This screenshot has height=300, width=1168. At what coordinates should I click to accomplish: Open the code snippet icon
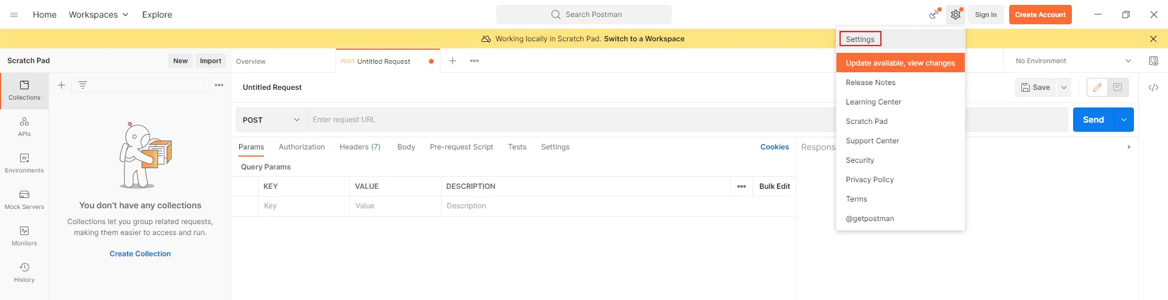1153,87
